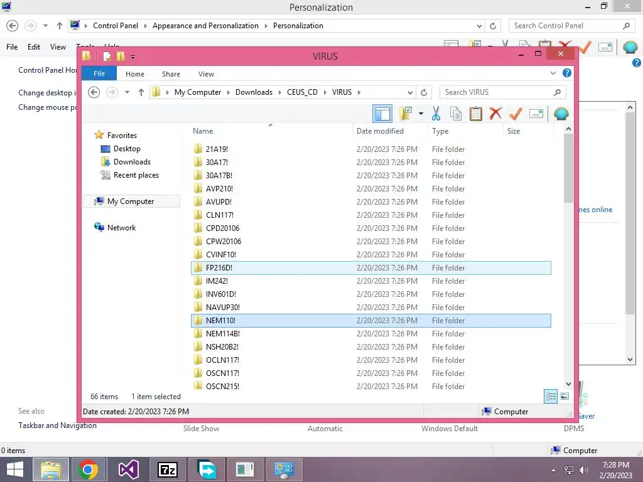This screenshot has width=643, height=482.
Task: Click the Classic Shell settings icon
Action: [561, 114]
